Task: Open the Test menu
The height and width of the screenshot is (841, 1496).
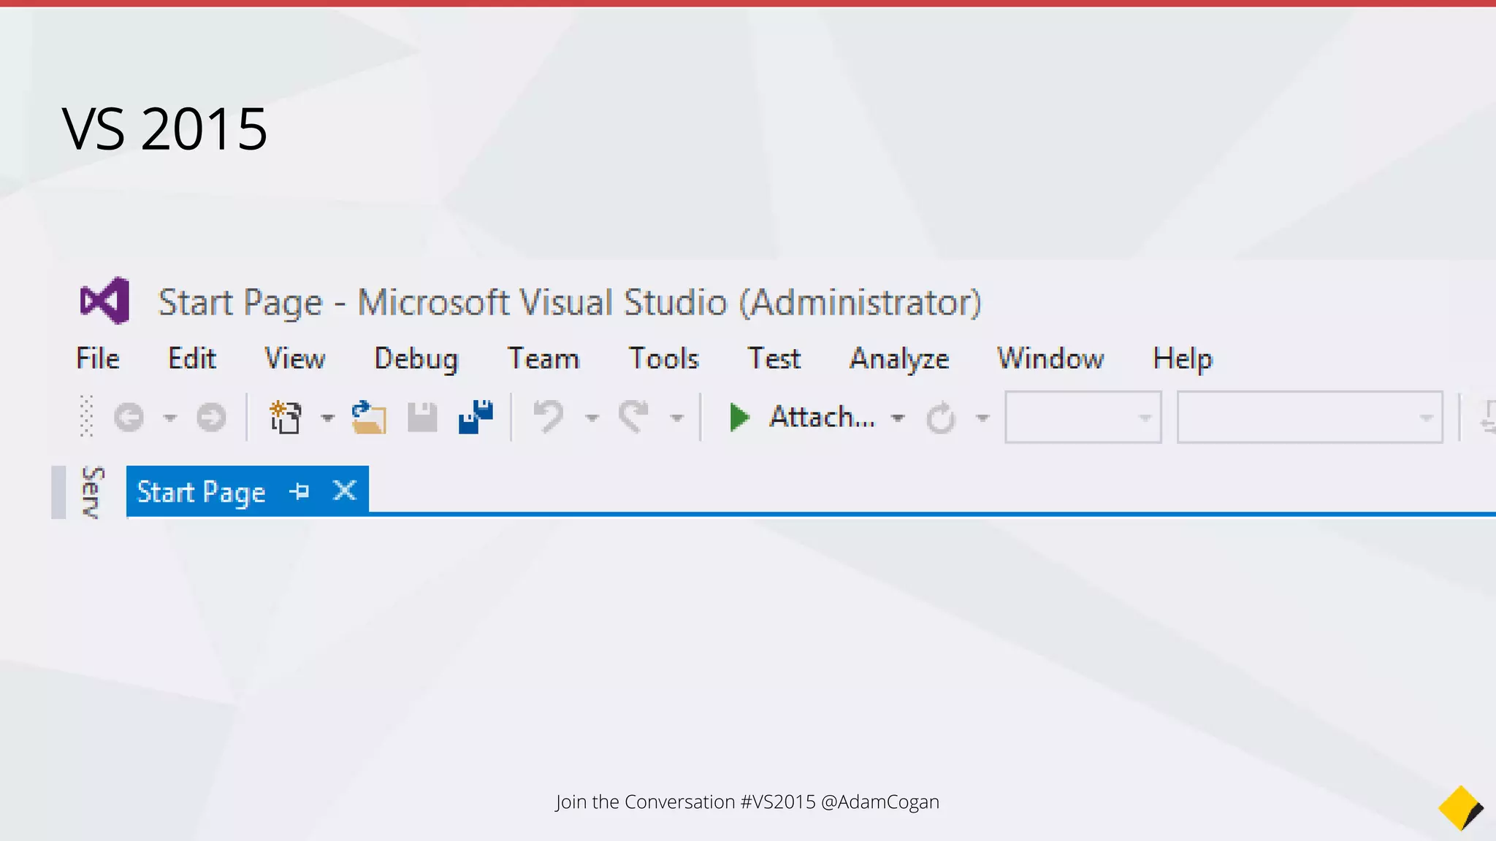Action: click(x=774, y=358)
